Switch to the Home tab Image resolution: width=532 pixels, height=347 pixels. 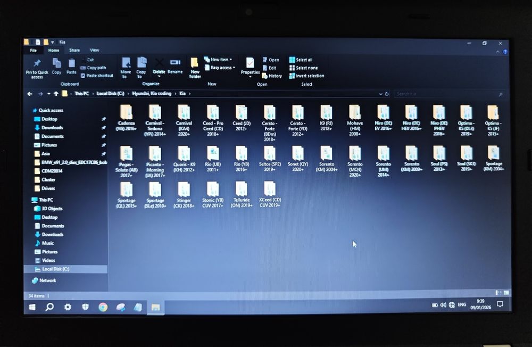(54, 50)
